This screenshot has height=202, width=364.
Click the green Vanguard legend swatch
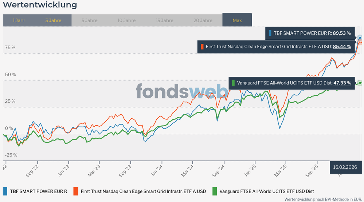(x=215, y=191)
